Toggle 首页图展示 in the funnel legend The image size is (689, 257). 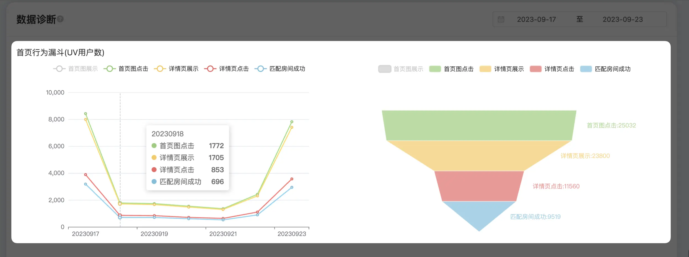[x=401, y=69]
